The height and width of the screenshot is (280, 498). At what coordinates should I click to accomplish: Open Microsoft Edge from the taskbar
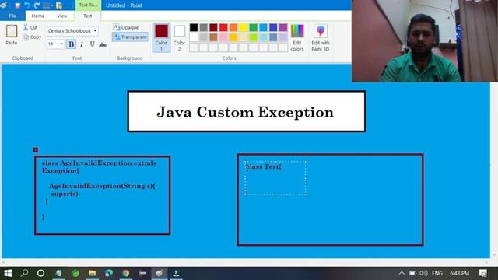coord(109,273)
